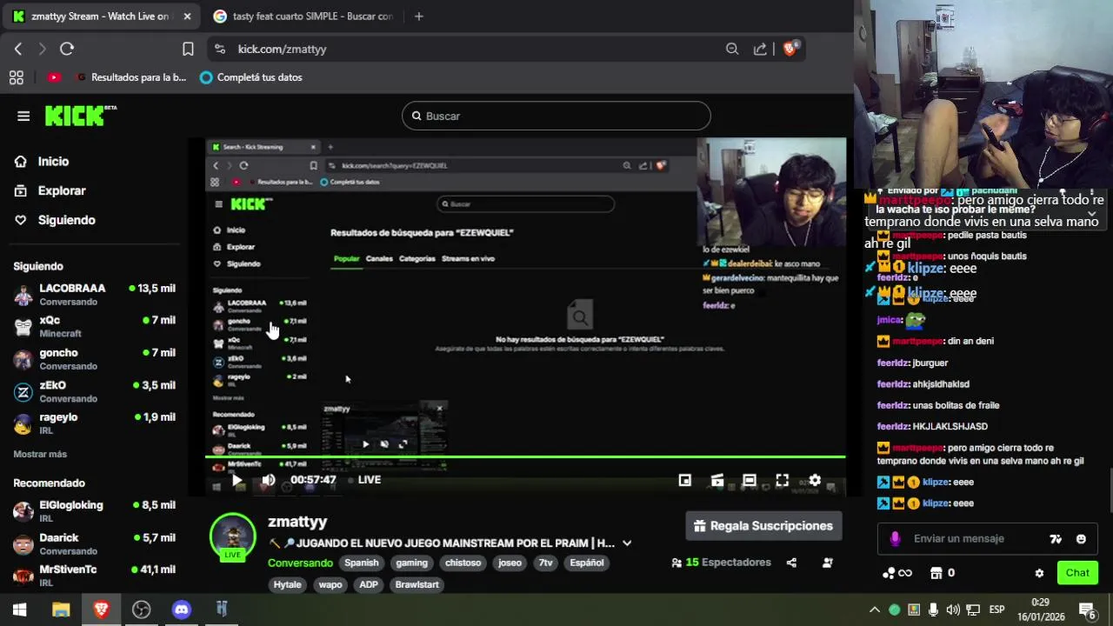This screenshot has height=626, width=1113.
Task: Open Discord from the taskbar
Action: coord(181,609)
